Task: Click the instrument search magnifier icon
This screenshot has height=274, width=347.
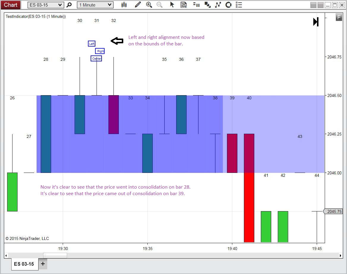Action: tap(69, 5)
